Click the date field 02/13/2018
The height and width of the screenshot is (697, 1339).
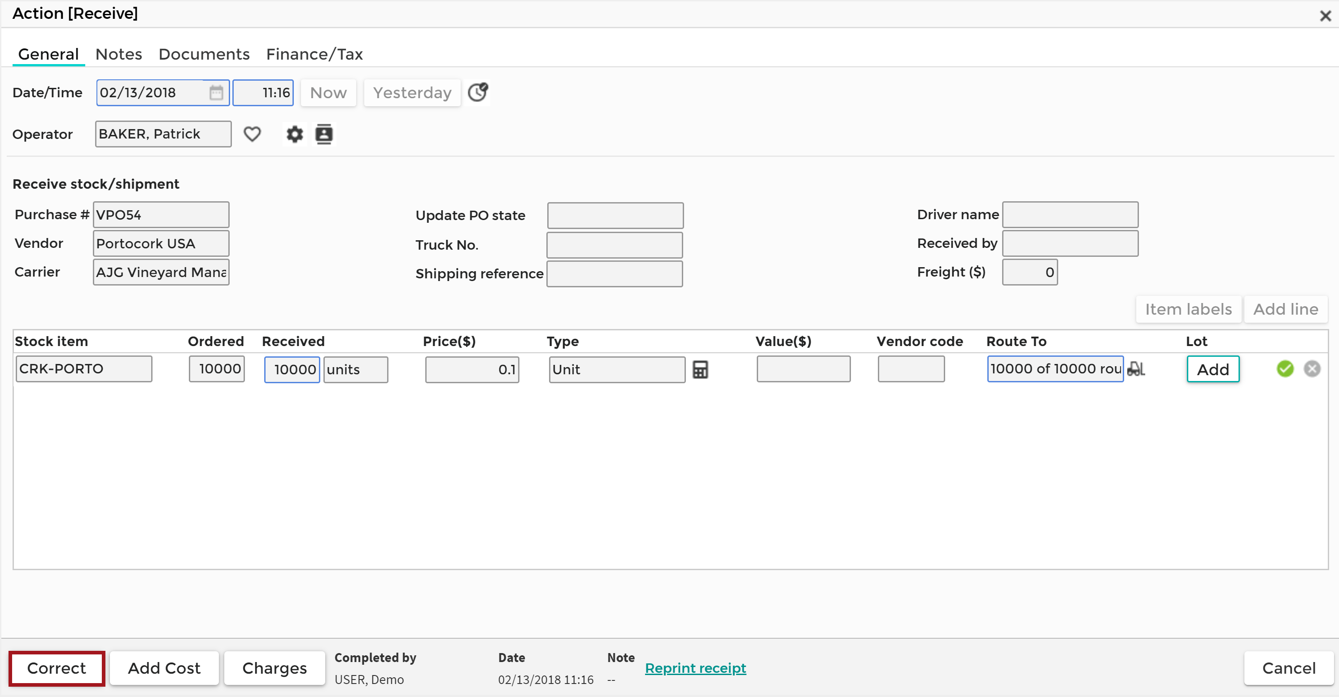pos(163,93)
